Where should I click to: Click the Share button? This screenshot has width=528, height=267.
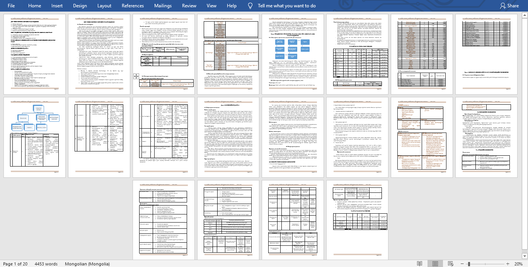click(x=509, y=6)
